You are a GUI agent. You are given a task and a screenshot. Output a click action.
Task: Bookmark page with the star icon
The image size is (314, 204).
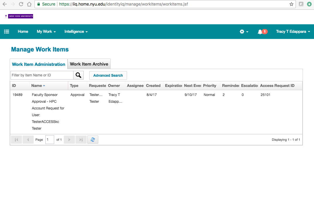click(291, 4)
